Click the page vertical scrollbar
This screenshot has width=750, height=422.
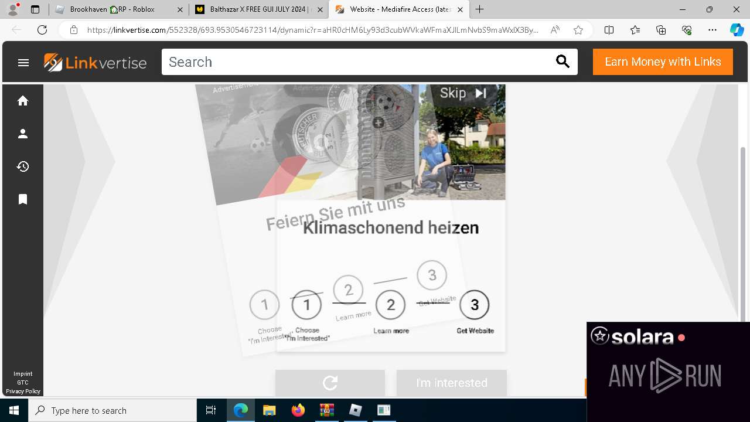(744, 234)
